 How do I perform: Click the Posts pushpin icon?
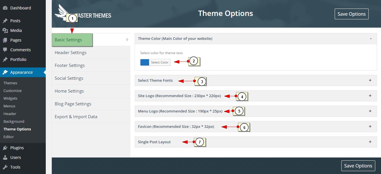coord(5,21)
